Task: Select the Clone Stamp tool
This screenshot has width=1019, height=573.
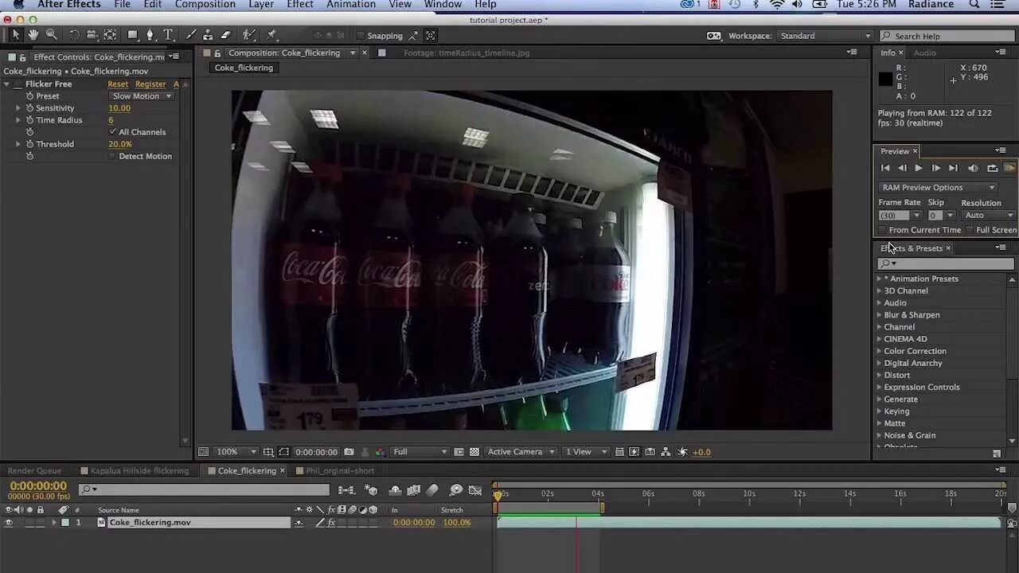Action: (209, 35)
